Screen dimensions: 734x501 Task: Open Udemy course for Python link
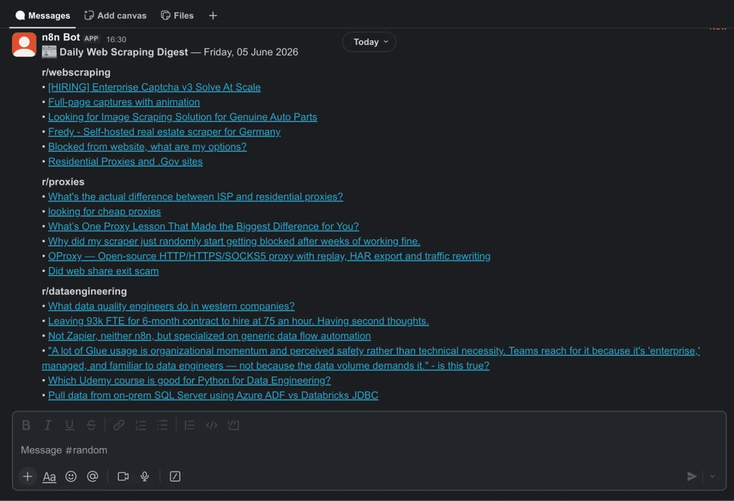(x=189, y=381)
